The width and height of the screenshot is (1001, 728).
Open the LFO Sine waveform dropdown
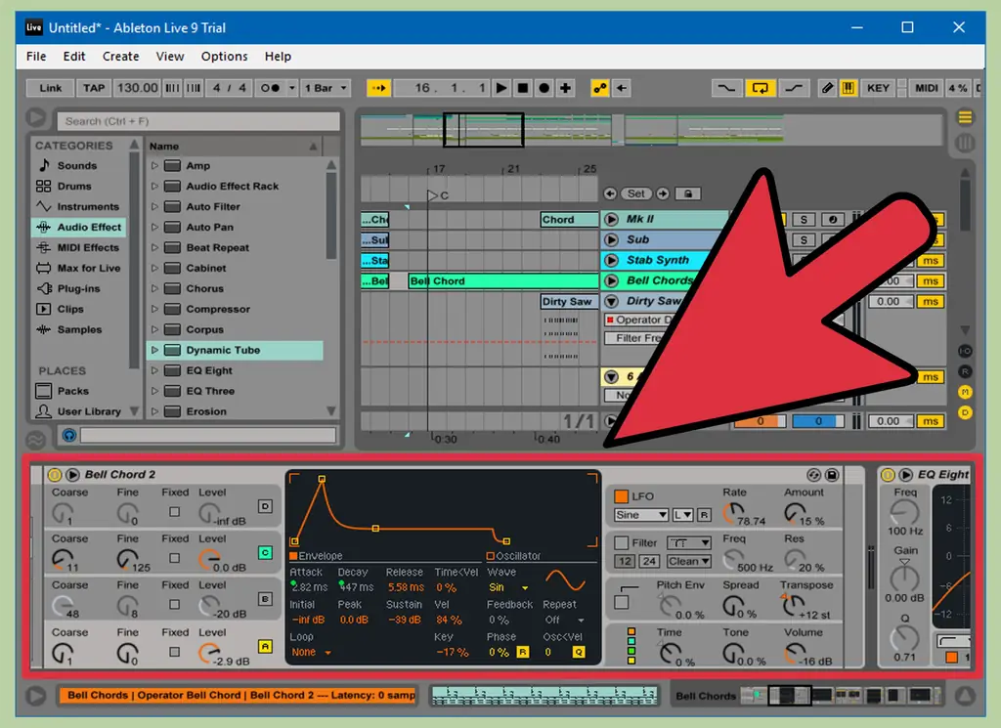[x=641, y=515]
